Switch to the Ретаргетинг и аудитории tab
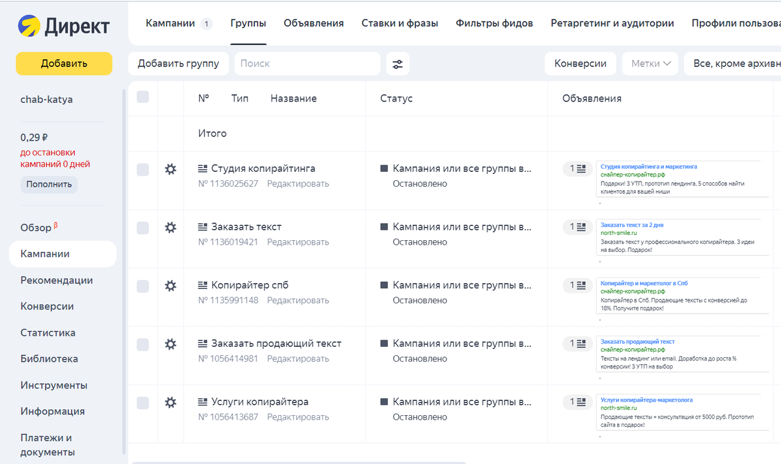Viewport: 781px width, 464px height. (612, 23)
